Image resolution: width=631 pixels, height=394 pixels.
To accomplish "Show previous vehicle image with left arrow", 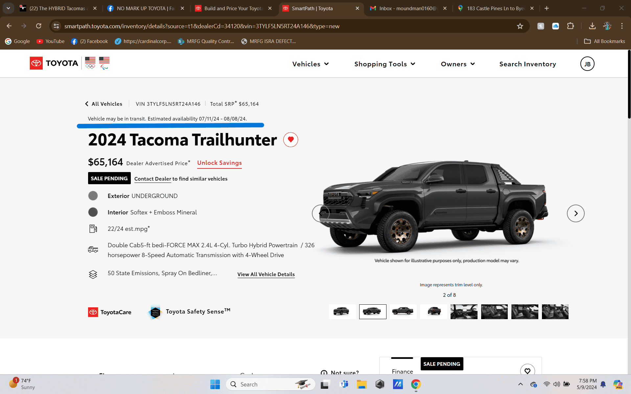I will tap(320, 213).
